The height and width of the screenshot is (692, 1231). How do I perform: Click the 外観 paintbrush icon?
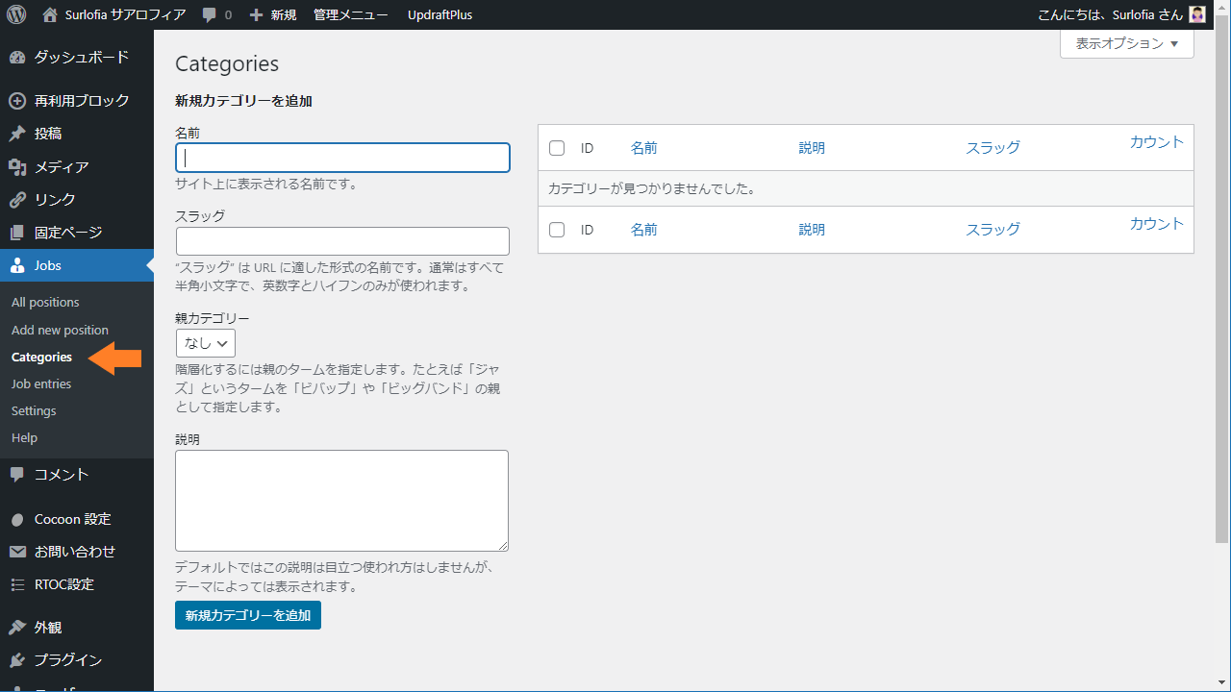(17, 628)
